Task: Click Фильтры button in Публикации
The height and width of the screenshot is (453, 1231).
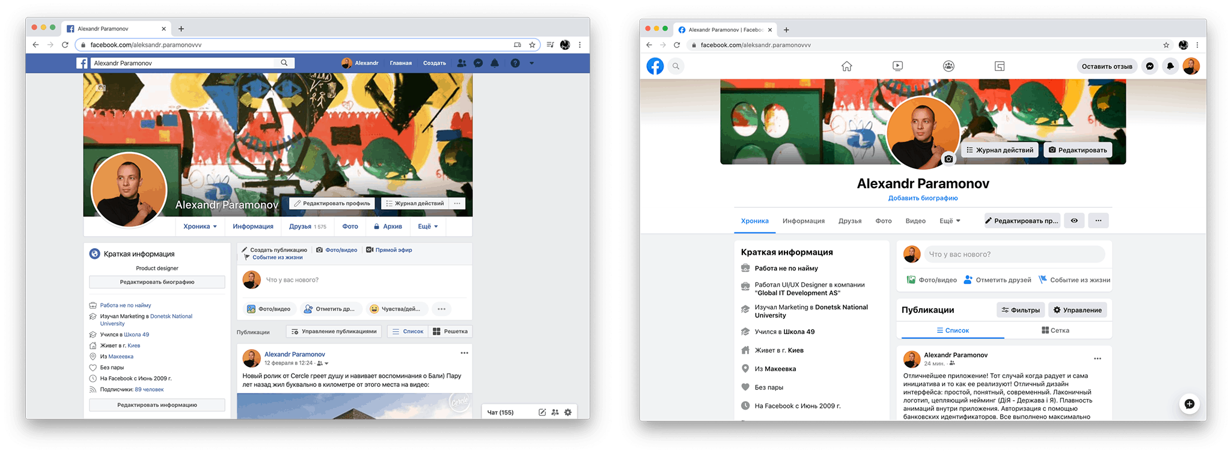Action: click(1021, 310)
